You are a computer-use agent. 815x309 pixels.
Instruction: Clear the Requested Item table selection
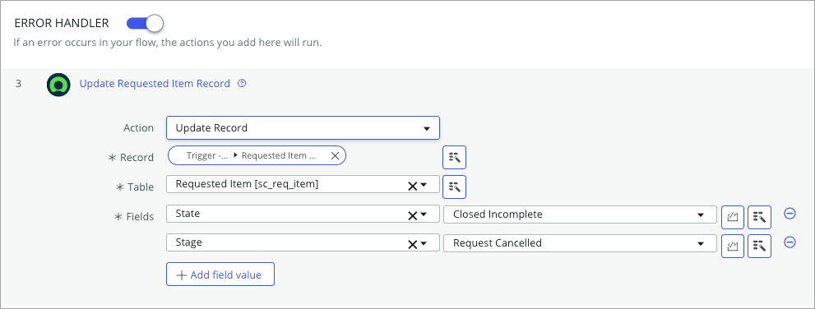click(x=412, y=186)
